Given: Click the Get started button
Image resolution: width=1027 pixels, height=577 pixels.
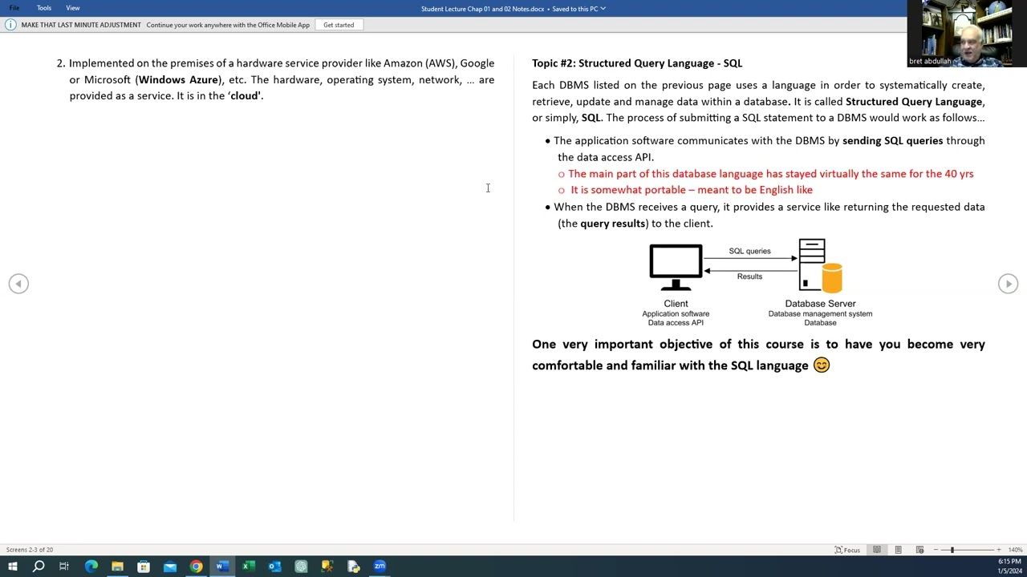Looking at the screenshot, I should pos(339,25).
